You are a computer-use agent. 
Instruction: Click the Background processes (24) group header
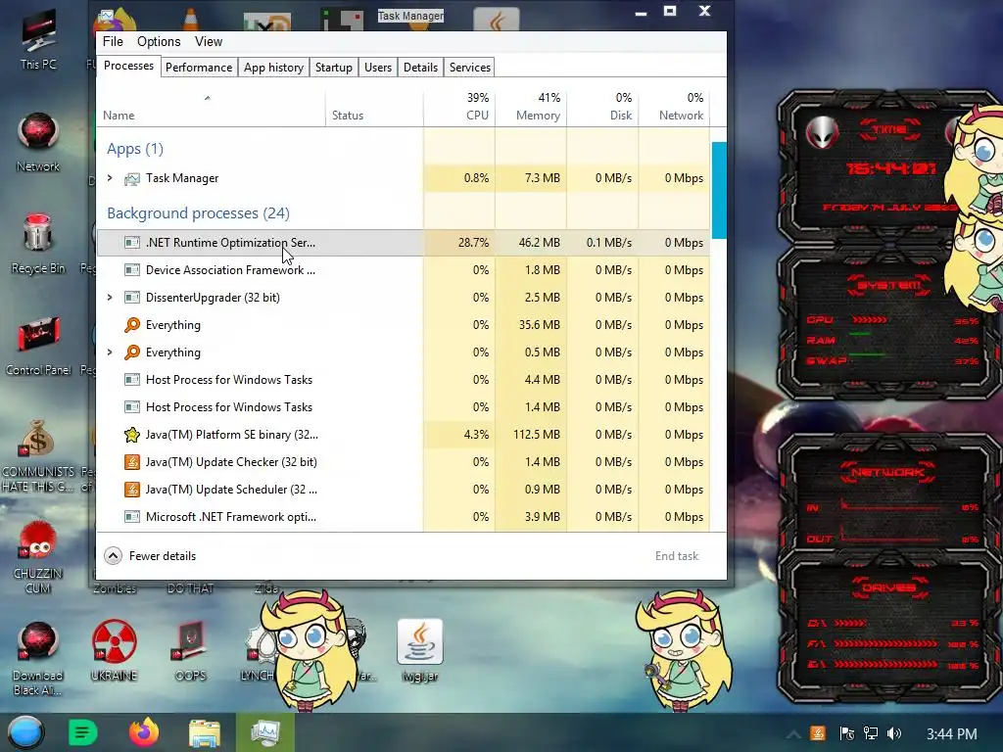(x=198, y=212)
